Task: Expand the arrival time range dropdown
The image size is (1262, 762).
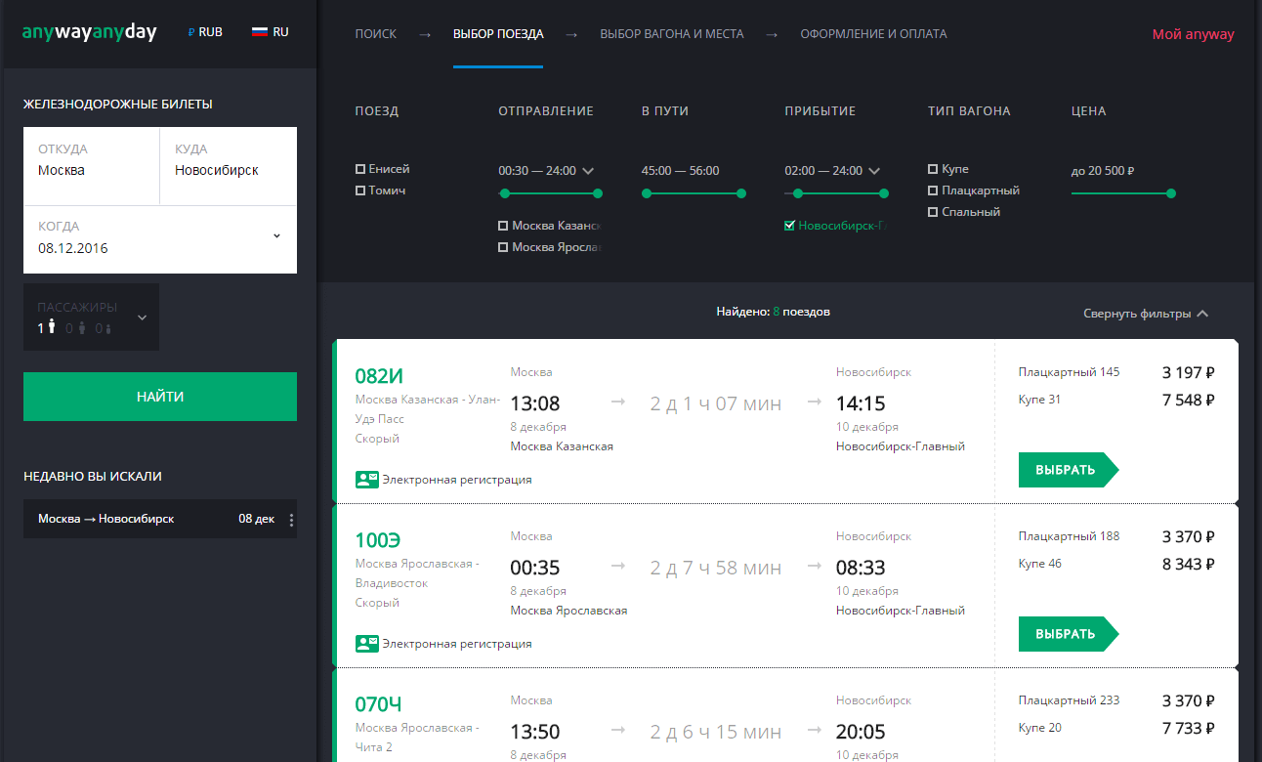Action: [x=873, y=171]
